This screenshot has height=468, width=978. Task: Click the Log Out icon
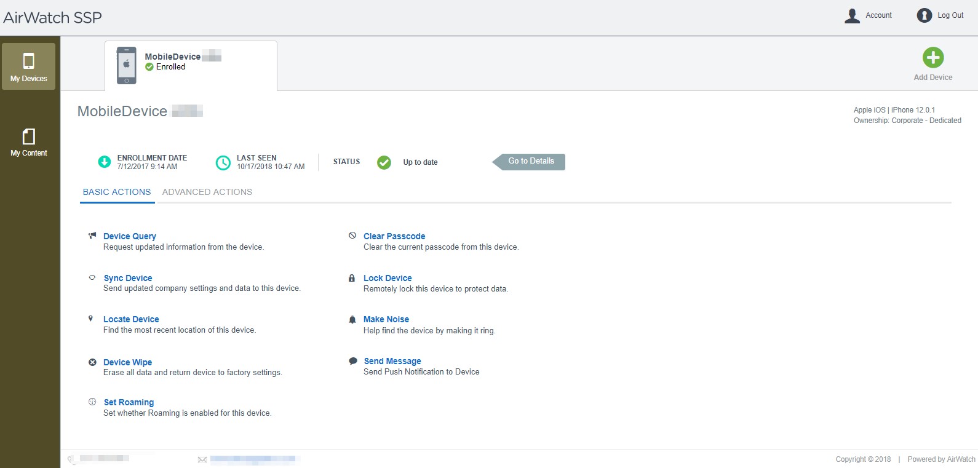[924, 15]
